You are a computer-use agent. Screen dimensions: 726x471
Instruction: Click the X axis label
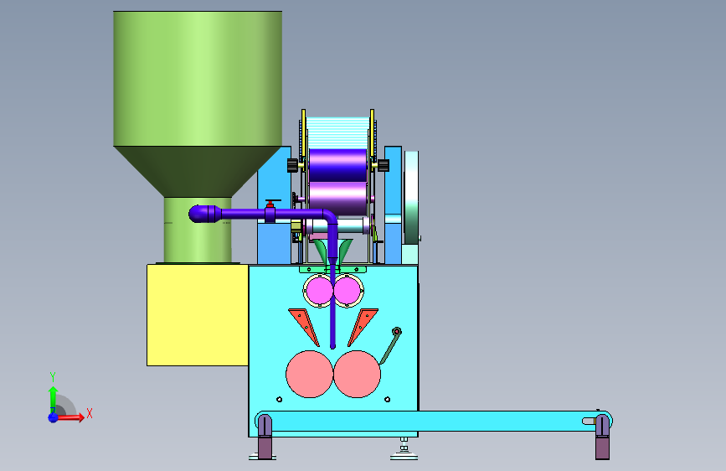pos(90,413)
